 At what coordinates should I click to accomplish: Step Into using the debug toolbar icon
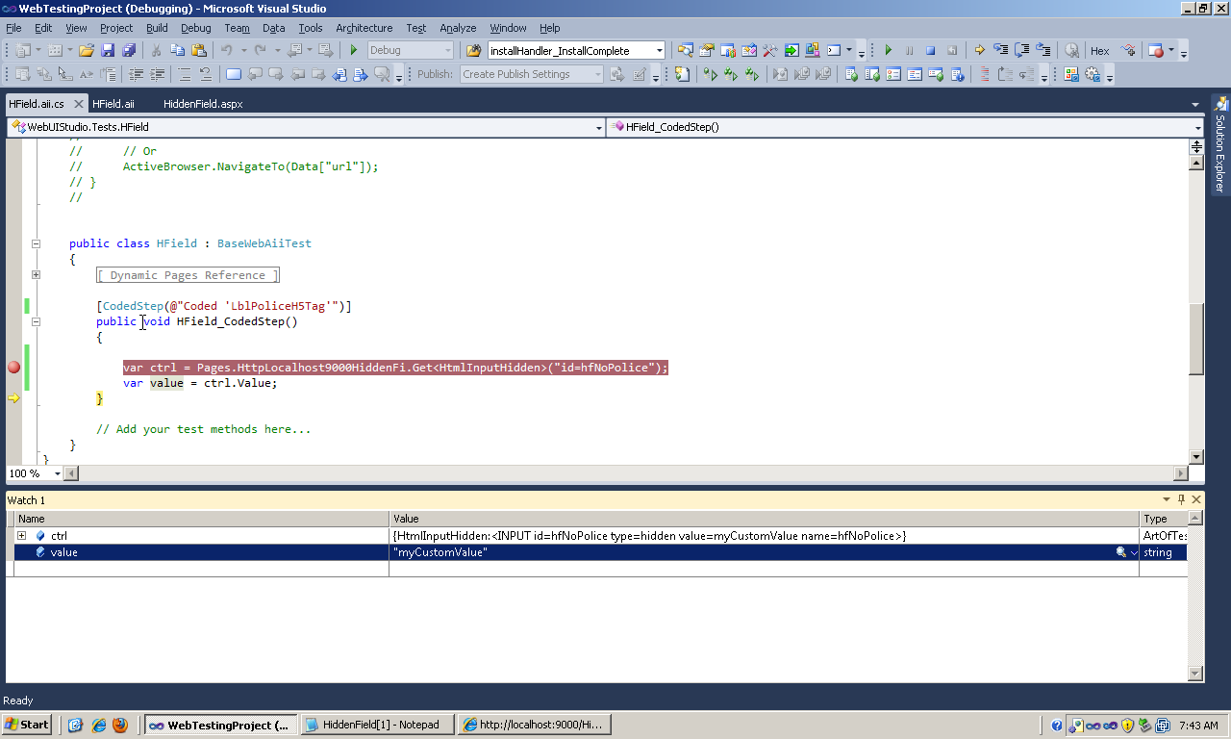(x=1001, y=51)
